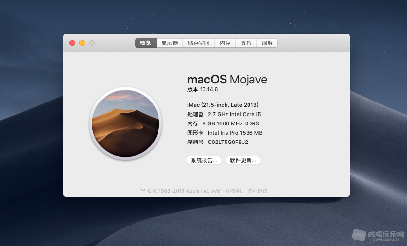Image resolution: width=407 pixels, height=246 pixels.
Task: Select the 储存空间 tab
Action: tap(199, 43)
